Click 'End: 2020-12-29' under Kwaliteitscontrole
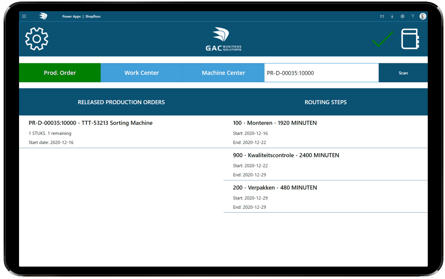The height and width of the screenshot is (279, 445). (x=249, y=175)
